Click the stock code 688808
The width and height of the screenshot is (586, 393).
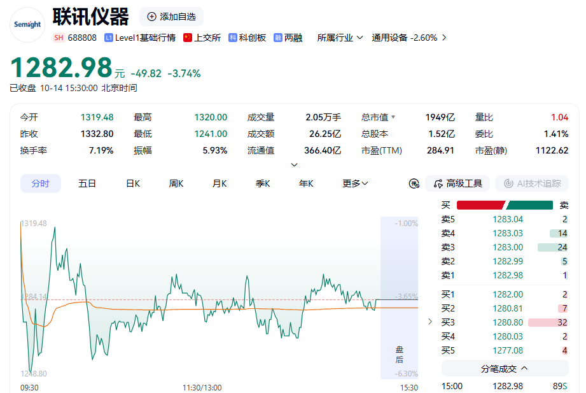click(x=82, y=38)
